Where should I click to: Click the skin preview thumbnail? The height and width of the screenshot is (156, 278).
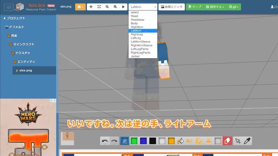click(x=67, y=139)
